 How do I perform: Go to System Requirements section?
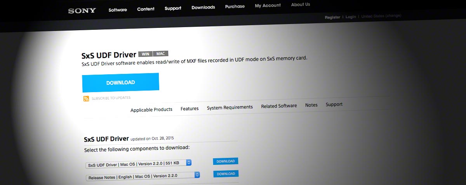point(230,107)
